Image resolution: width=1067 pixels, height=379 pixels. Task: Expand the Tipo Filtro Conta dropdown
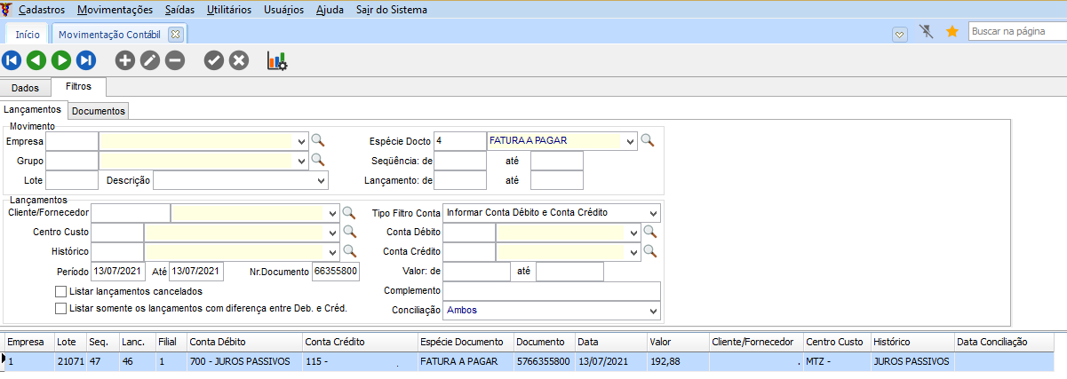click(x=653, y=213)
